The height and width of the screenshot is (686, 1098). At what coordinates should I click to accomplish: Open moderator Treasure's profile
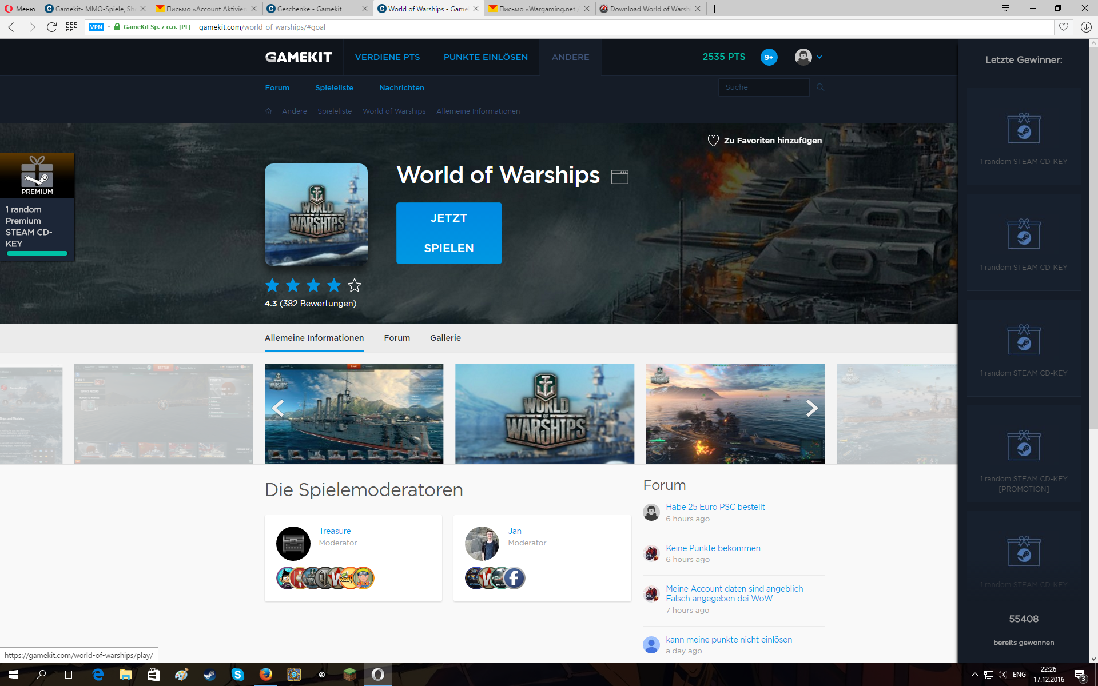(335, 531)
